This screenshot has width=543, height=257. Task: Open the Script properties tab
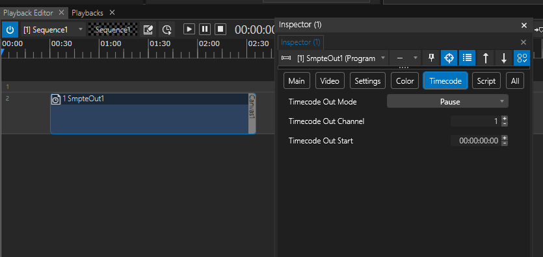coord(486,81)
